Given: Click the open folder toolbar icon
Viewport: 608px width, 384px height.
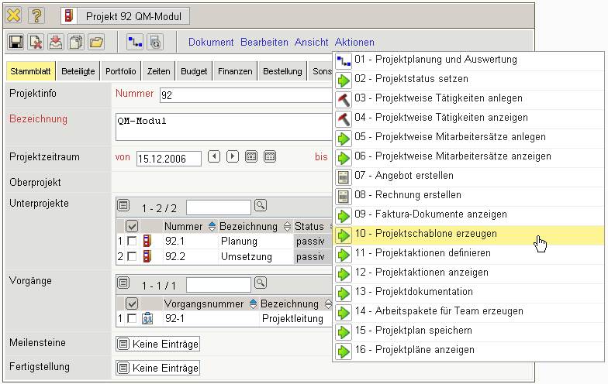Looking at the screenshot, I should (x=96, y=43).
